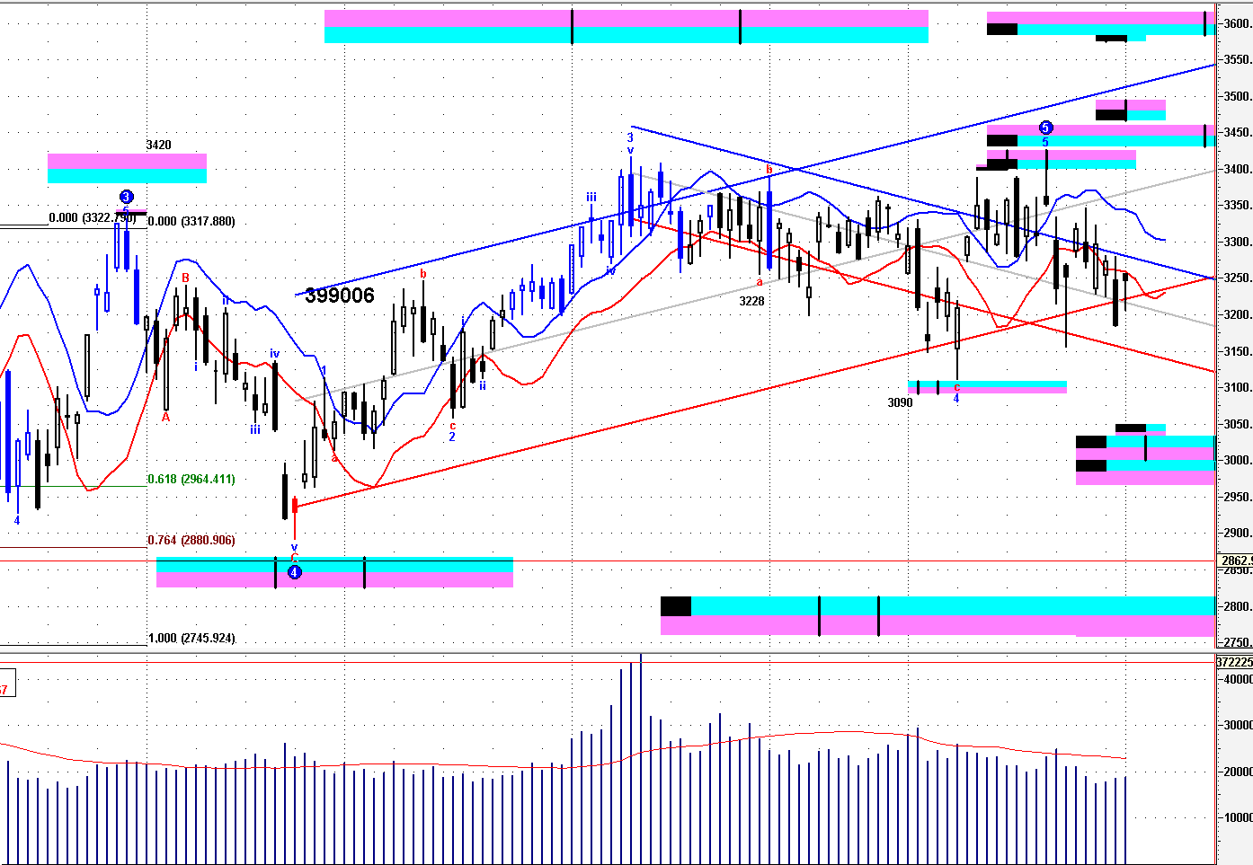Screen dimensions: 1253x865
Task: Select the 399006 symbol code label
Action: (x=340, y=296)
